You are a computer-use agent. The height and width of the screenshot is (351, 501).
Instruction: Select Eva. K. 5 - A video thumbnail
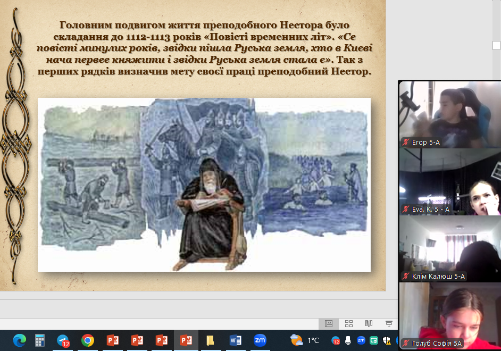pos(450,182)
